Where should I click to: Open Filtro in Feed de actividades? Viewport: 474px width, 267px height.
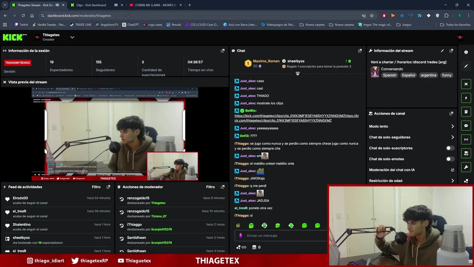tap(96, 187)
